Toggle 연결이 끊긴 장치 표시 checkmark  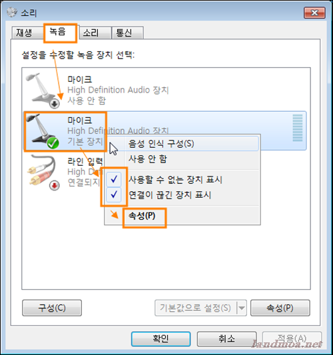114,194
